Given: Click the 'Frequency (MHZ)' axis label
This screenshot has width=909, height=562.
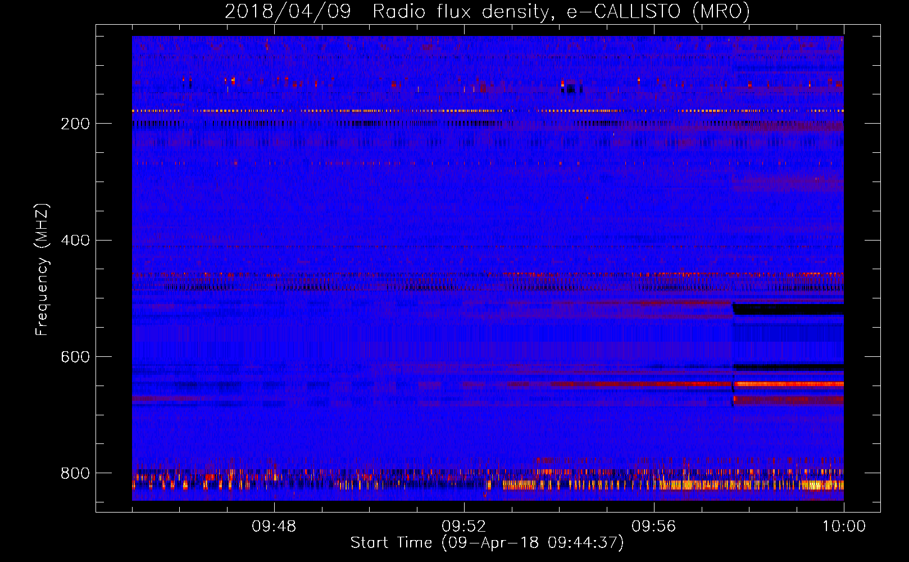Looking at the screenshot, I should point(42,269).
